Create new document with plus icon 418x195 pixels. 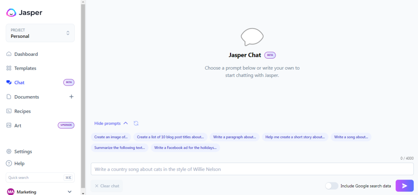click(71, 96)
